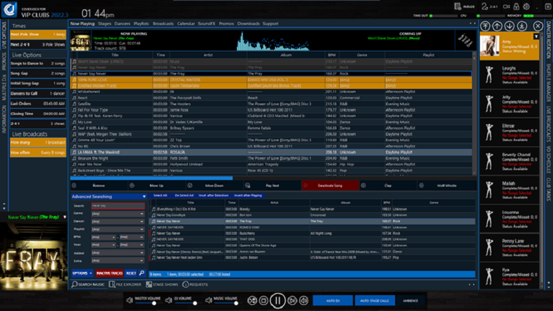Toggle Ambience mode
Viewport: 553px width, 311px height.
[410, 301]
